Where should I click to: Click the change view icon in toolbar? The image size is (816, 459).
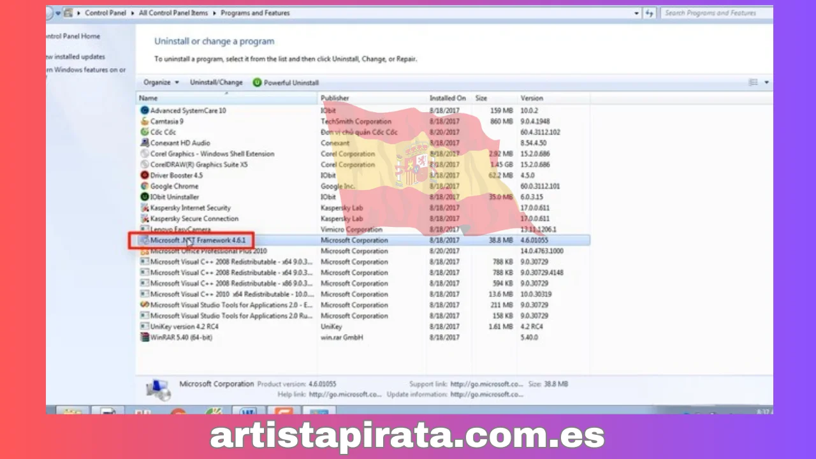[x=754, y=82]
